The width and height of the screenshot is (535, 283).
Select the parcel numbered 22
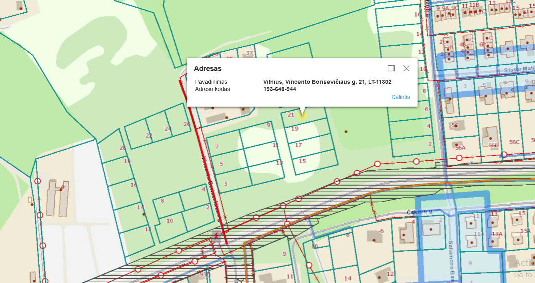click(149, 135)
